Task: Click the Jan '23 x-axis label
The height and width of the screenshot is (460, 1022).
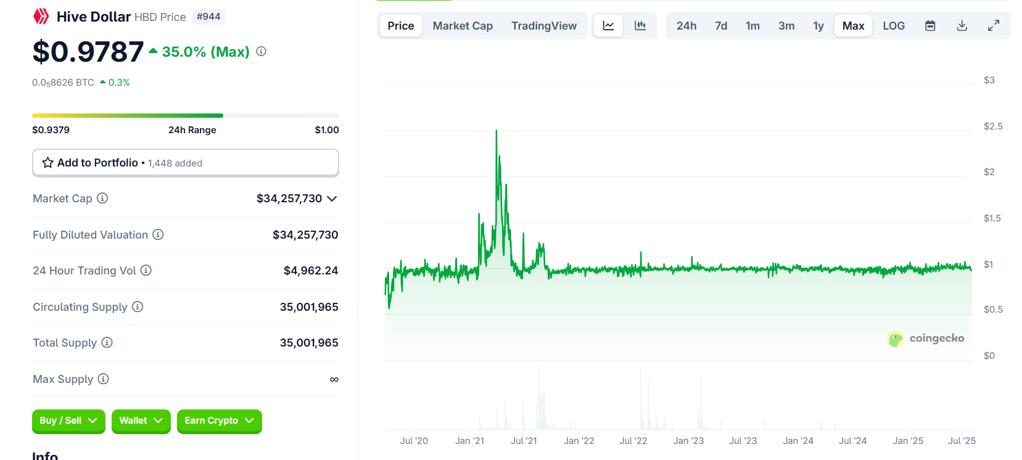Action: [x=688, y=441]
